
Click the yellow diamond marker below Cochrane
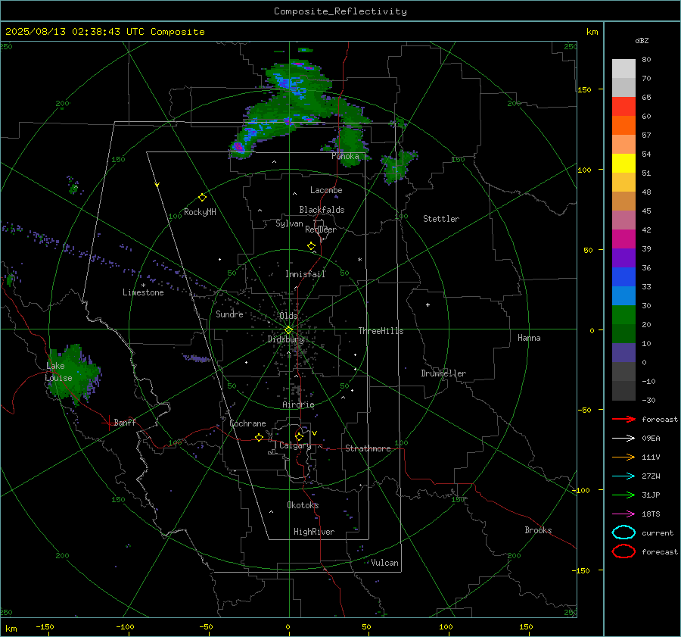coord(259,437)
